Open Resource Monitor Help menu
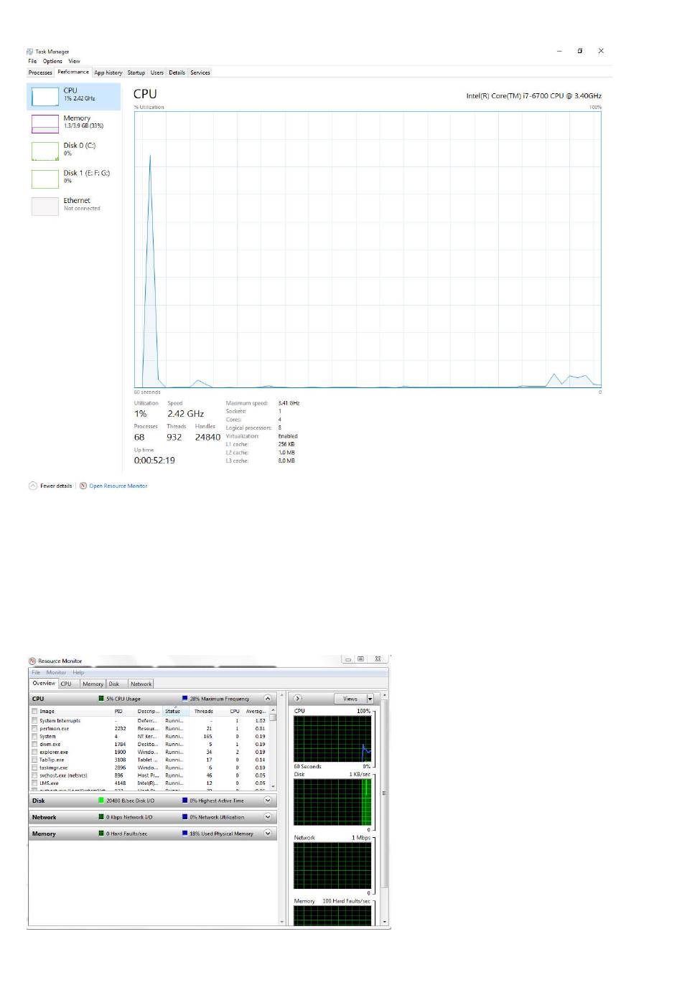682x995 pixels. (78, 672)
